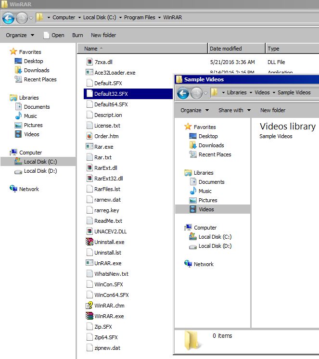319x359 pixels.
Task: Select Order.htm Firefox icon
Action: (89, 136)
